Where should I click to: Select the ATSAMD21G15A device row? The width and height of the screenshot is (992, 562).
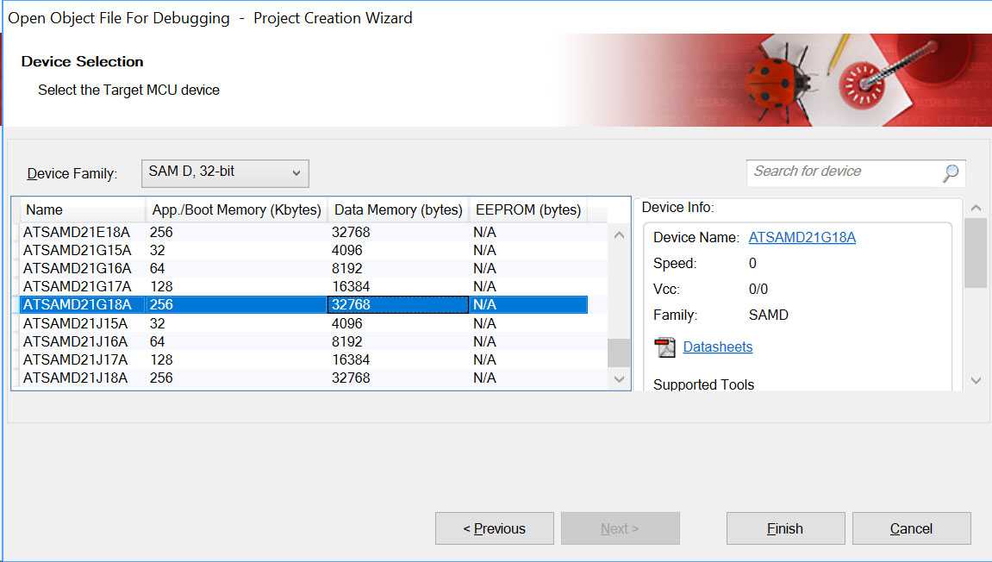(x=78, y=250)
